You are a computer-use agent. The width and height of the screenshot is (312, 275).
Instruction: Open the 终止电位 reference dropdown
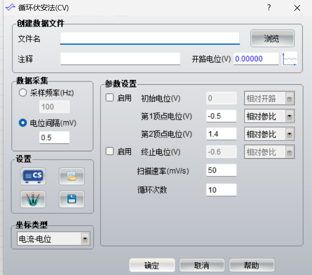click(269, 152)
